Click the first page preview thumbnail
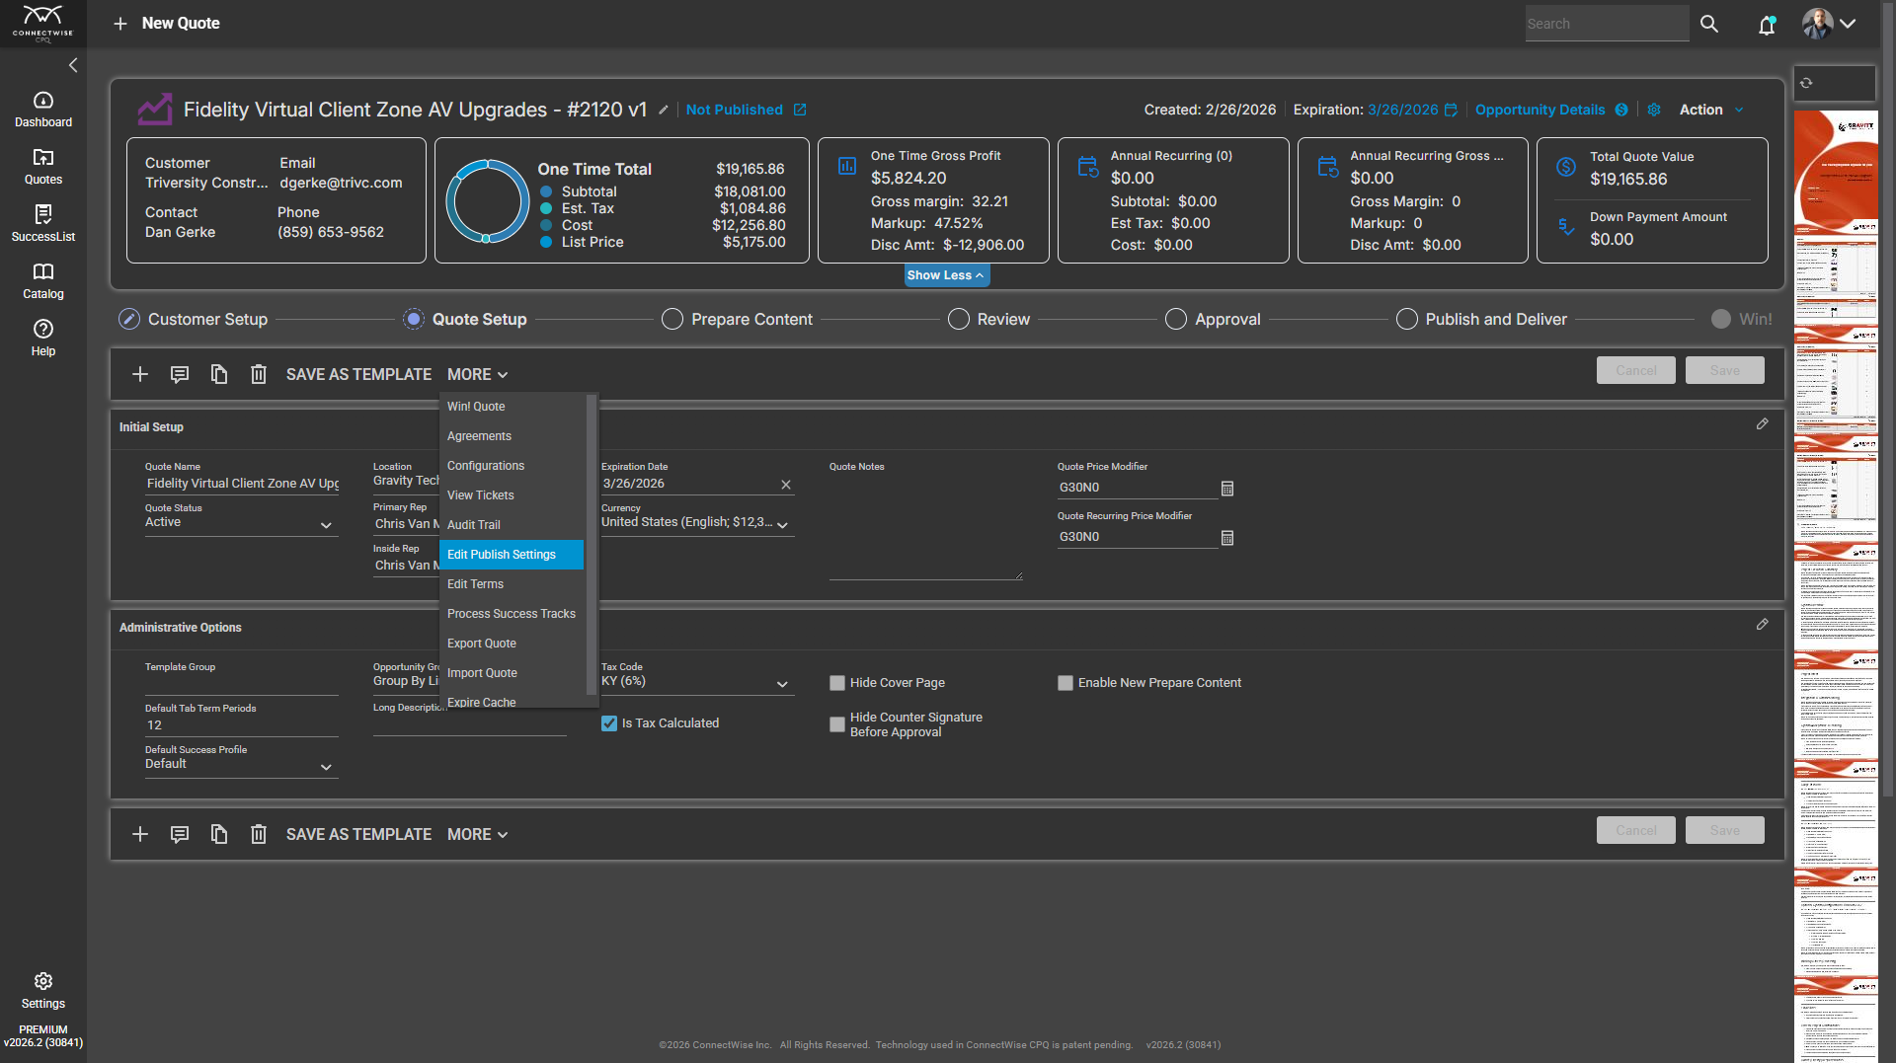The width and height of the screenshot is (1896, 1063). 1836,170
